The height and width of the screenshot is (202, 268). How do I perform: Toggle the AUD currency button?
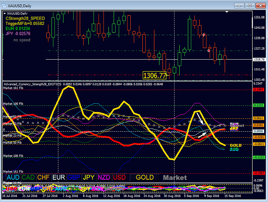(x=13, y=178)
